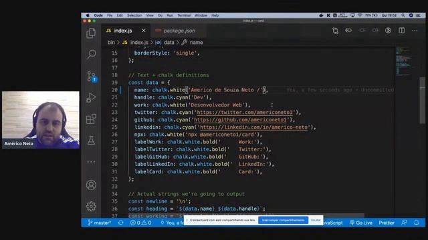
Task: Split the editor to the right
Action: click(401, 31)
